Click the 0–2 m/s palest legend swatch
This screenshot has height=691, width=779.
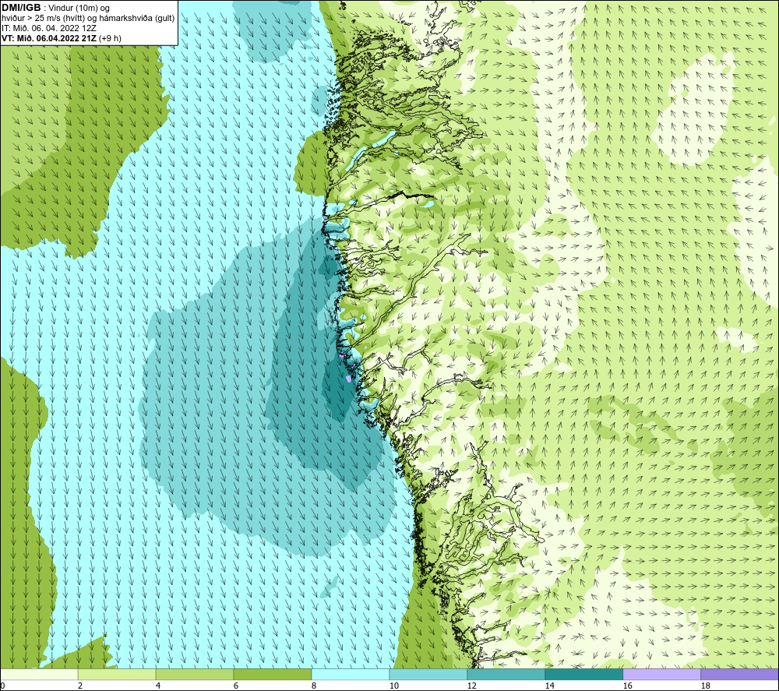coord(39,675)
